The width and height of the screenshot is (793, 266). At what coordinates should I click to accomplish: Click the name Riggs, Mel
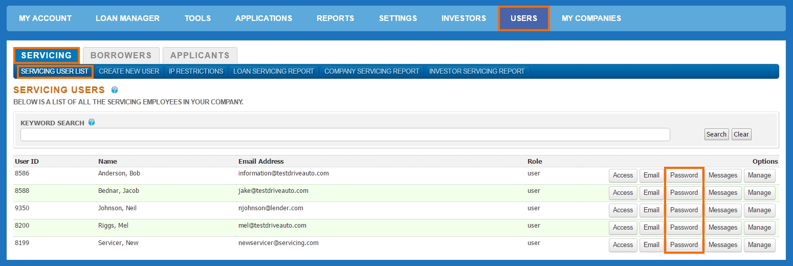click(113, 226)
